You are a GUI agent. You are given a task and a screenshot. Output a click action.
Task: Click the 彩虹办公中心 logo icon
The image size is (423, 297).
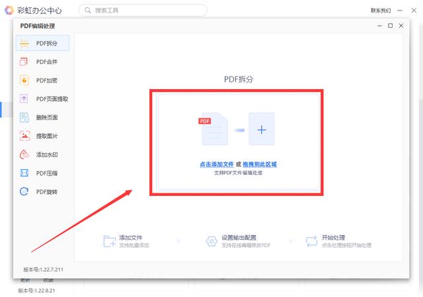click(x=9, y=11)
